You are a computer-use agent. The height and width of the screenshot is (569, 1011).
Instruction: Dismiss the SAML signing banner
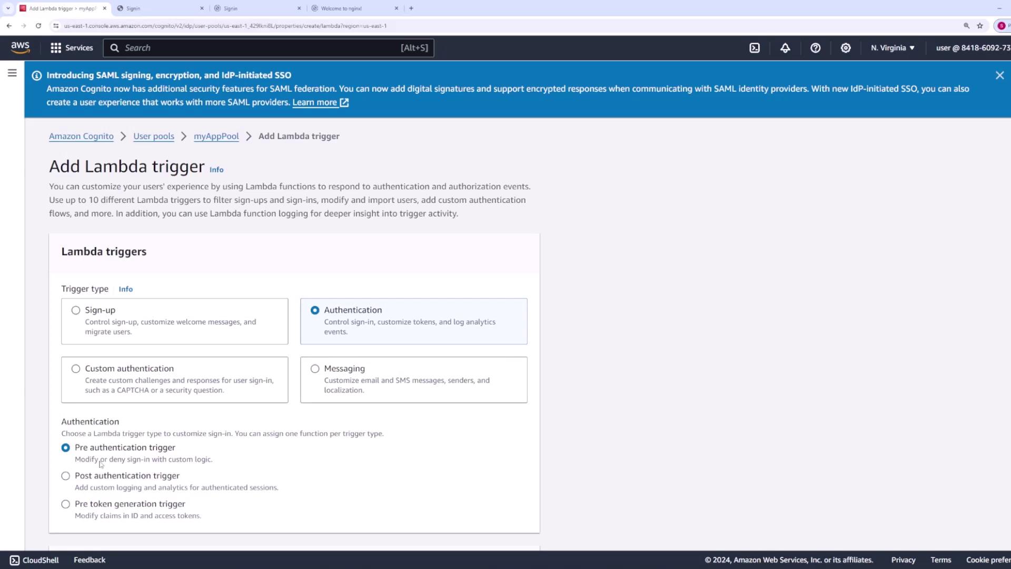(x=999, y=75)
